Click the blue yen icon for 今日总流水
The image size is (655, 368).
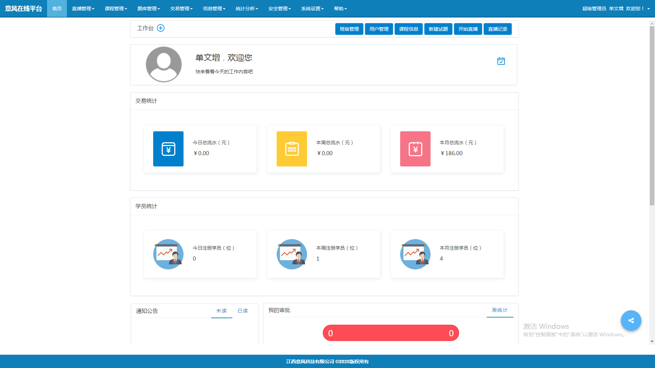[x=168, y=149]
